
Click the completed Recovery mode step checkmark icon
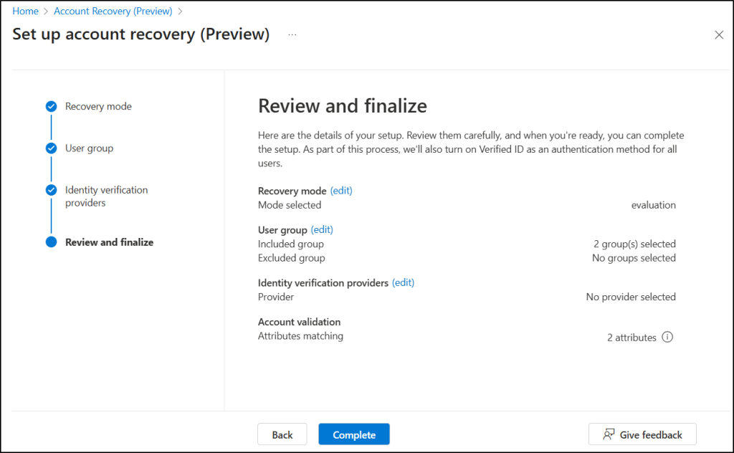coord(51,106)
